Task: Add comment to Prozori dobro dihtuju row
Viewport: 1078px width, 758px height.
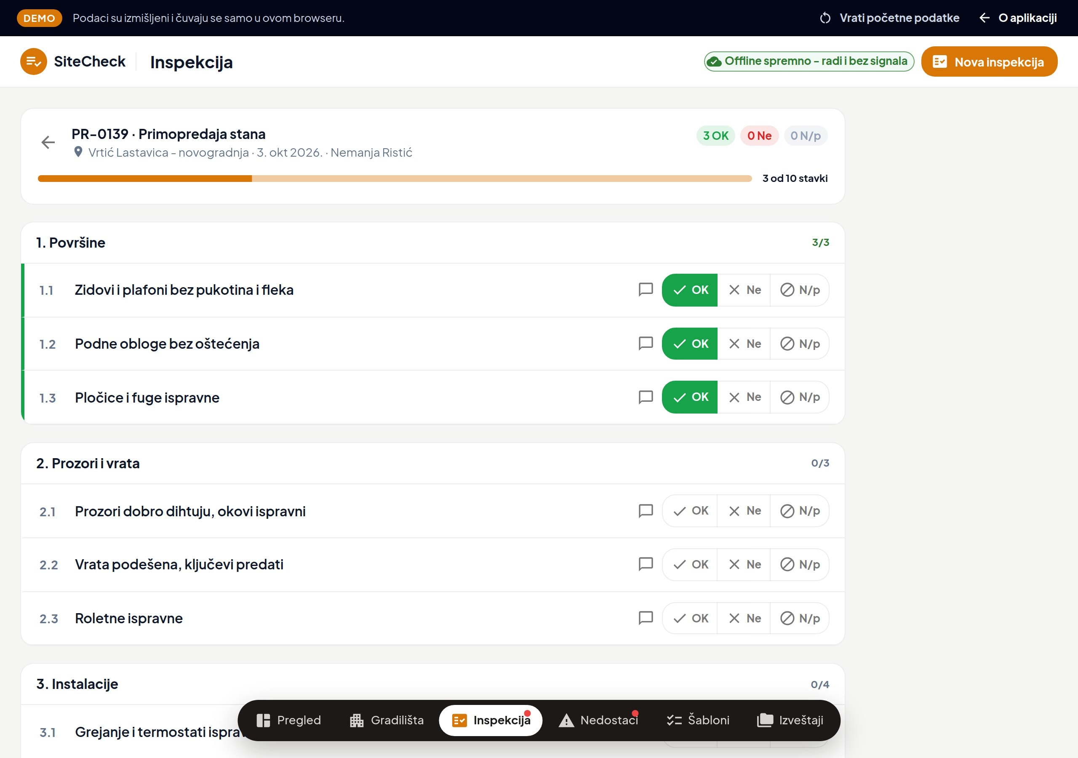Action: pyautogui.click(x=646, y=511)
